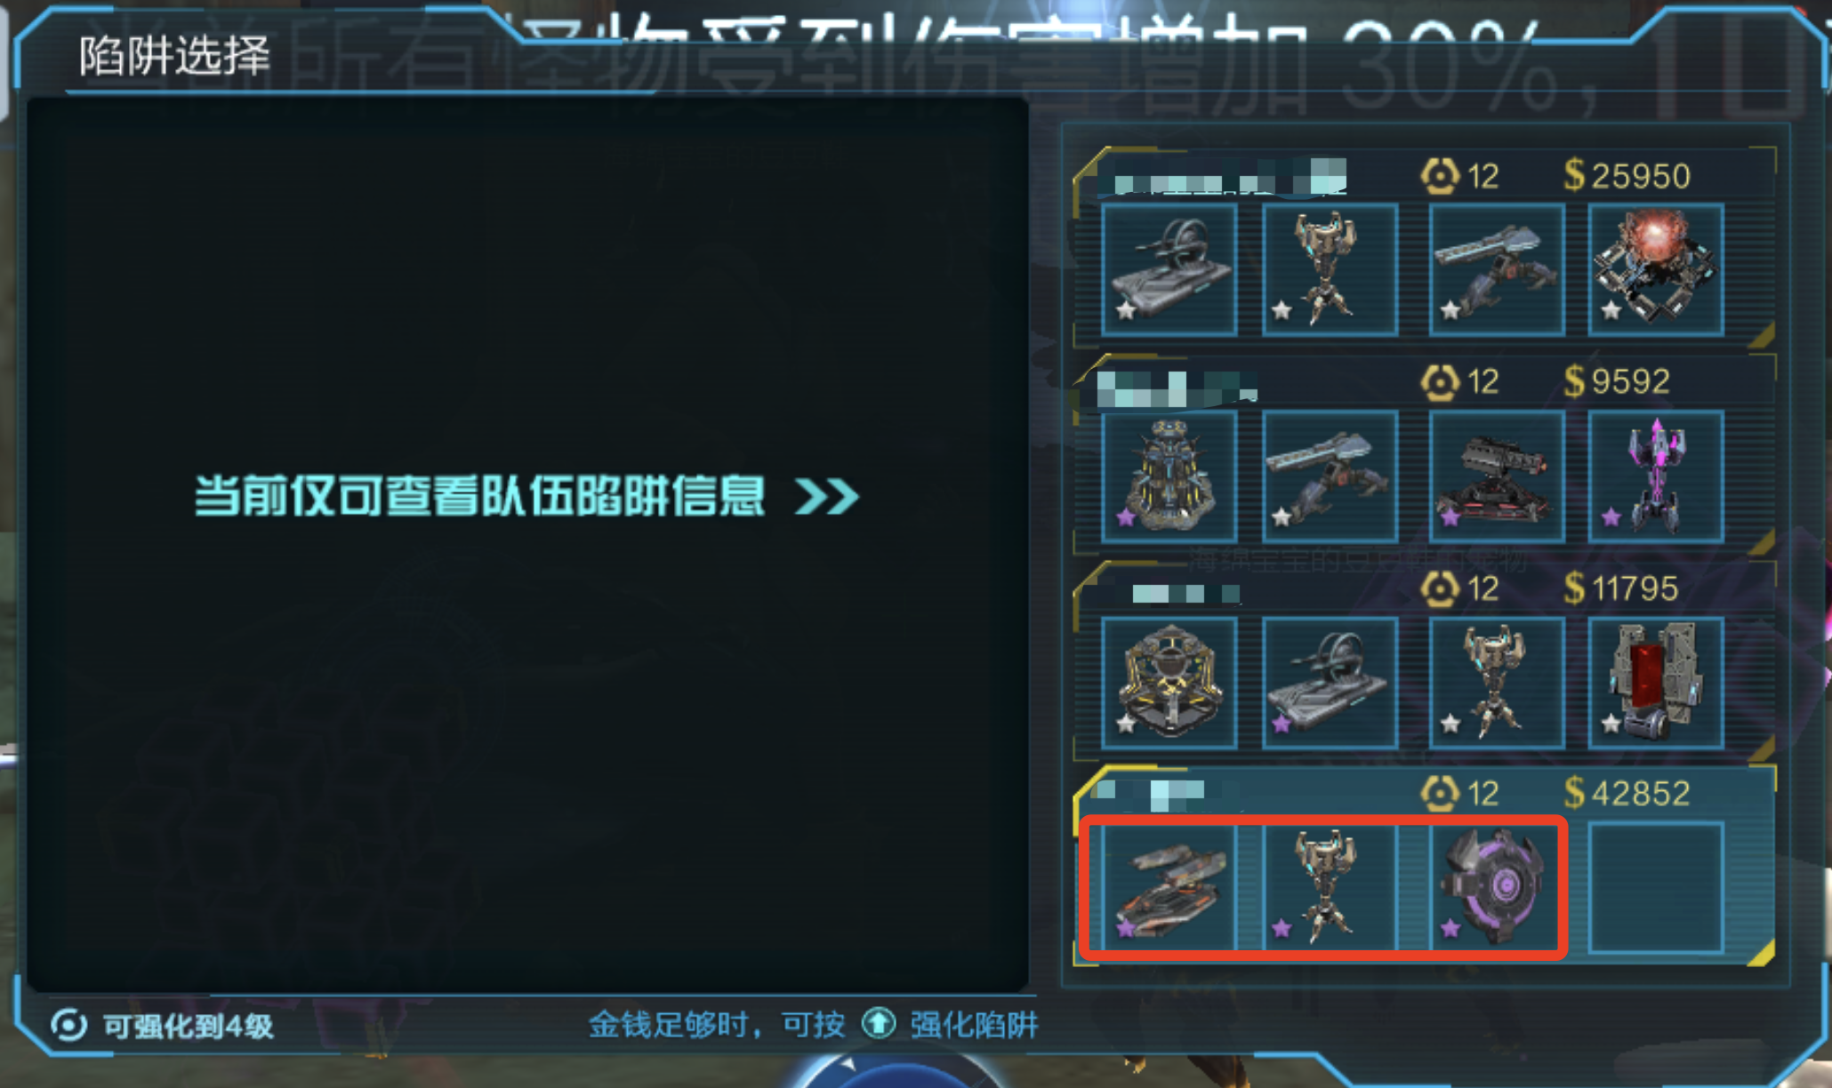
Task: Select the ornate tower trap in second row
Action: tap(1169, 476)
